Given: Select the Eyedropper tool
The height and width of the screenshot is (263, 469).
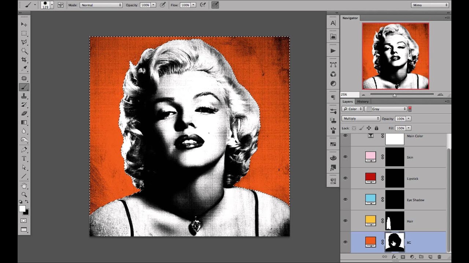Looking at the screenshot, I should click(x=24, y=68).
